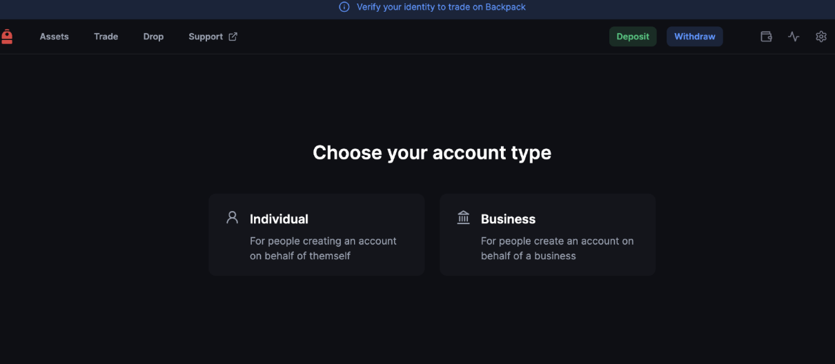The image size is (835, 364).
Task: Click the external link icon beside Support
Action: pos(233,37)
